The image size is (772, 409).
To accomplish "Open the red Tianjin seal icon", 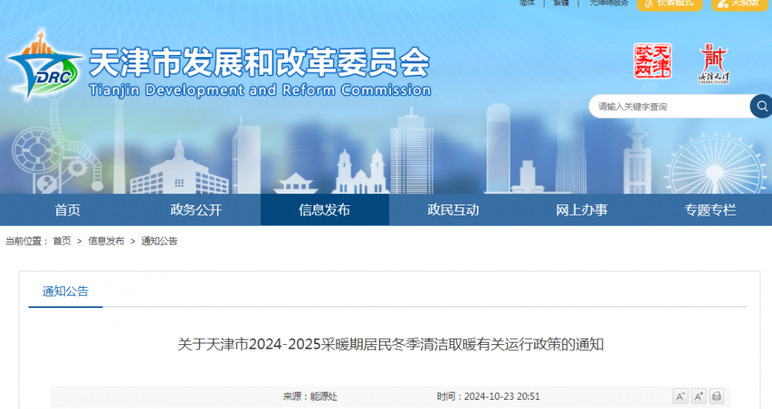I will coord(652,62).
